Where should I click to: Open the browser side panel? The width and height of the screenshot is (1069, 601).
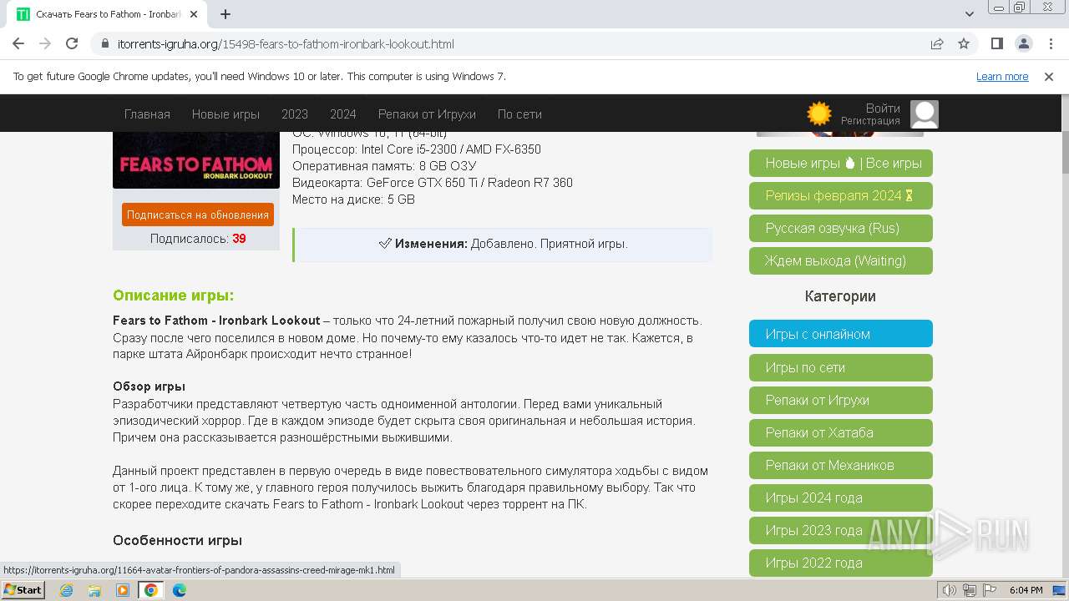[997, 43]
